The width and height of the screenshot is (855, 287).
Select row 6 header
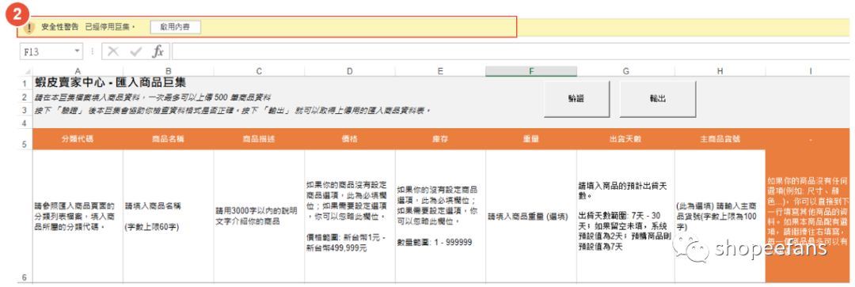(x=25, y=217)
